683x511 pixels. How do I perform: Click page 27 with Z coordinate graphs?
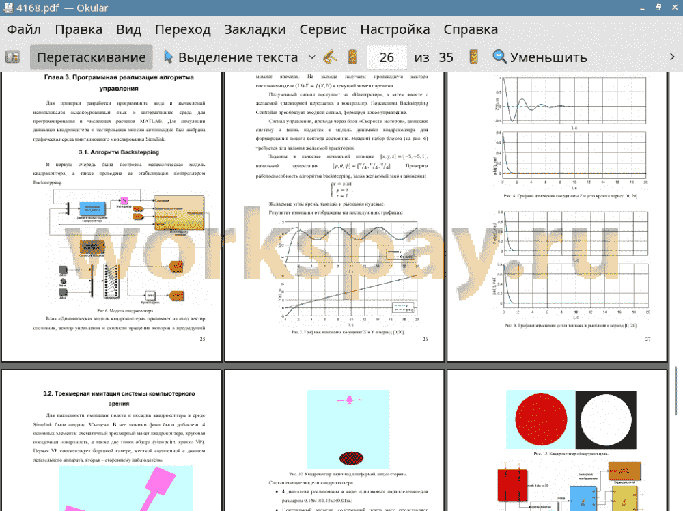557,217
